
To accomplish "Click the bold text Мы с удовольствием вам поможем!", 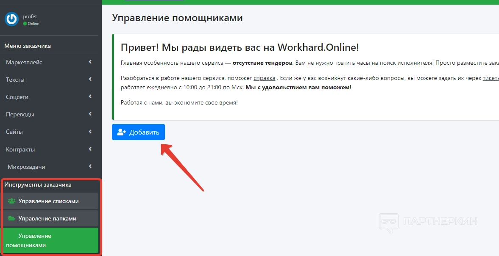I will (298, 87).
